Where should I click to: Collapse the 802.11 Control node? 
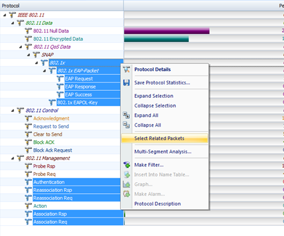click(13, 111)
